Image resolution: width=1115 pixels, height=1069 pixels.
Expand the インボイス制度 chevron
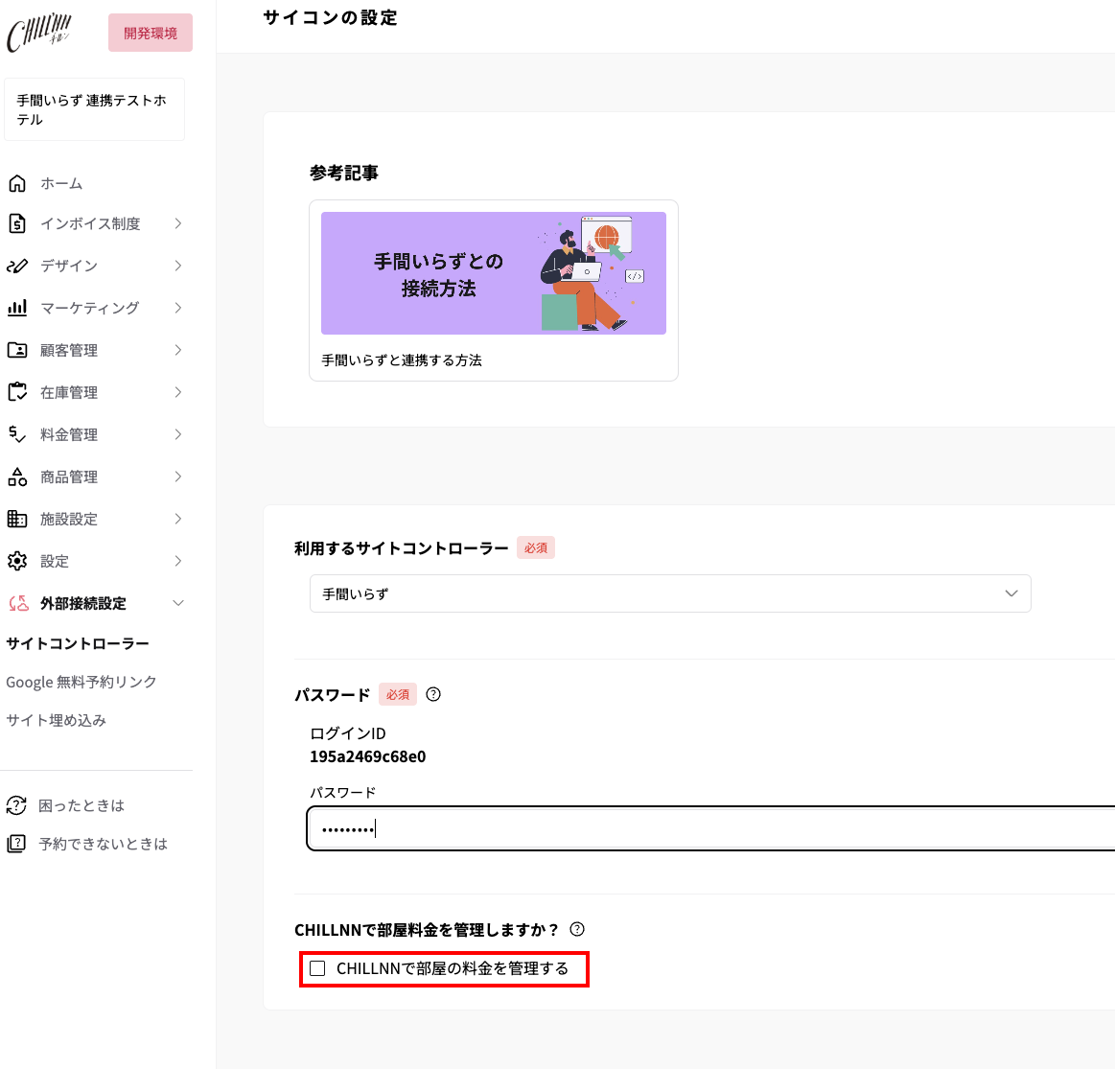[x=177, y=223]
